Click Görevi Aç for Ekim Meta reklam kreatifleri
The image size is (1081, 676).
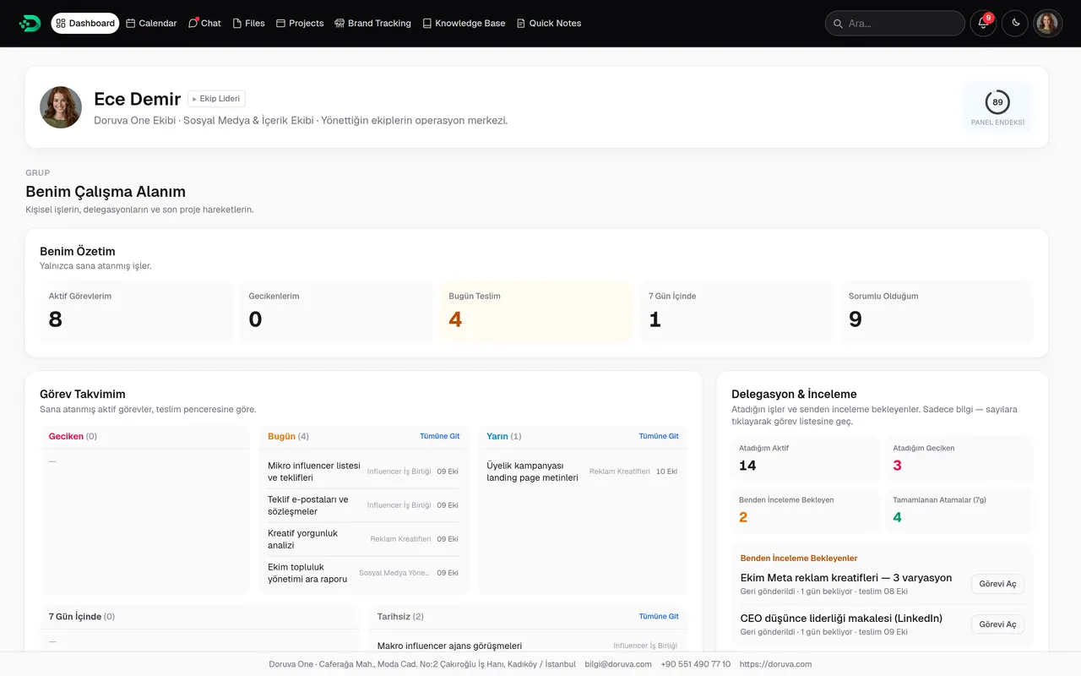[997, 584]
